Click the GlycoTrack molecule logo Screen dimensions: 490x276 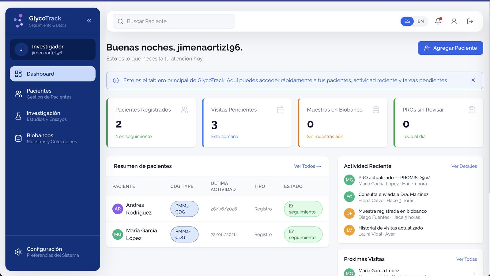(x=18, y=21)
